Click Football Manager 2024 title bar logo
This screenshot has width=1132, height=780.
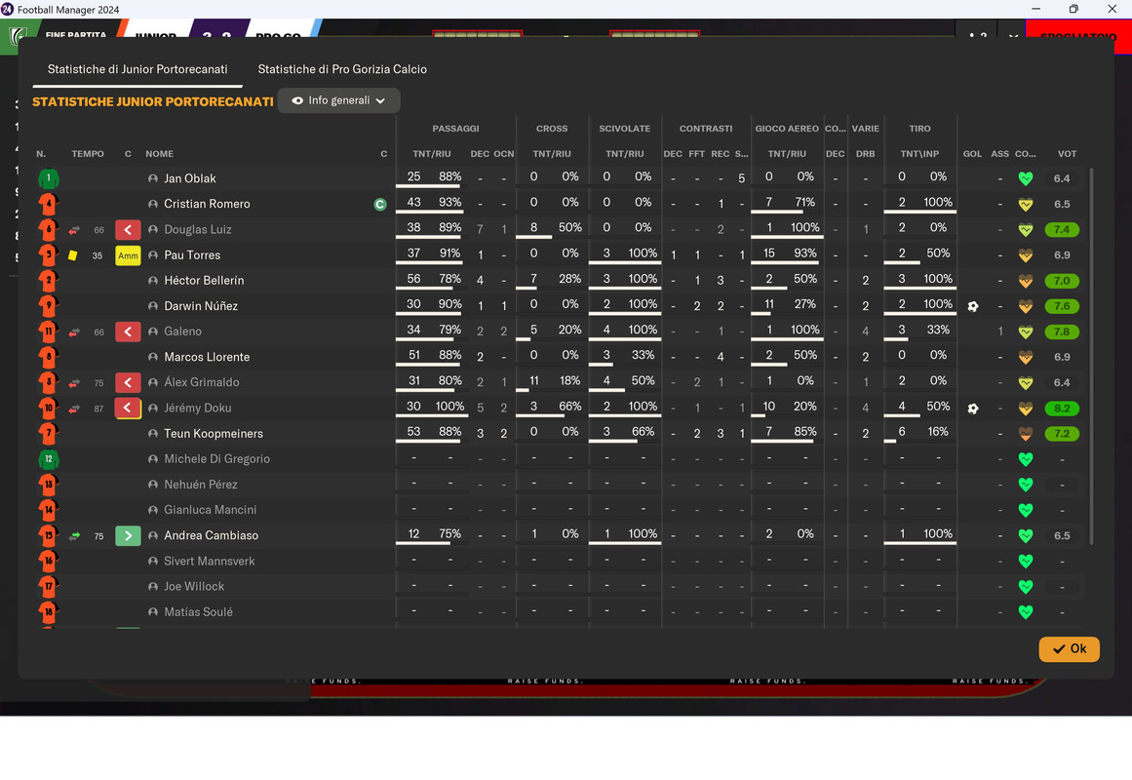click(7, 10)
